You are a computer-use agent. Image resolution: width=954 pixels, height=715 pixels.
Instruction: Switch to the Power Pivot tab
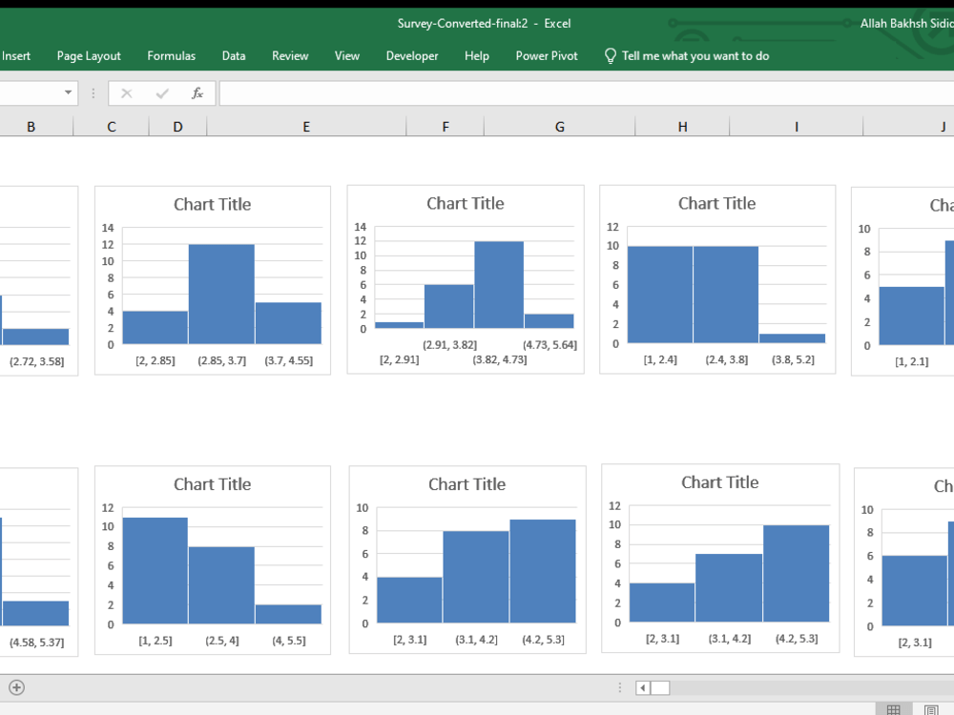click(546, 55)
